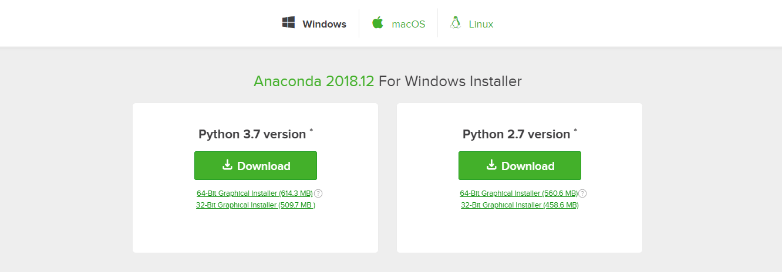Click help icon beside the 560.6 MB installer
This screenshot has width=782, height=272.
coord(582,193)
